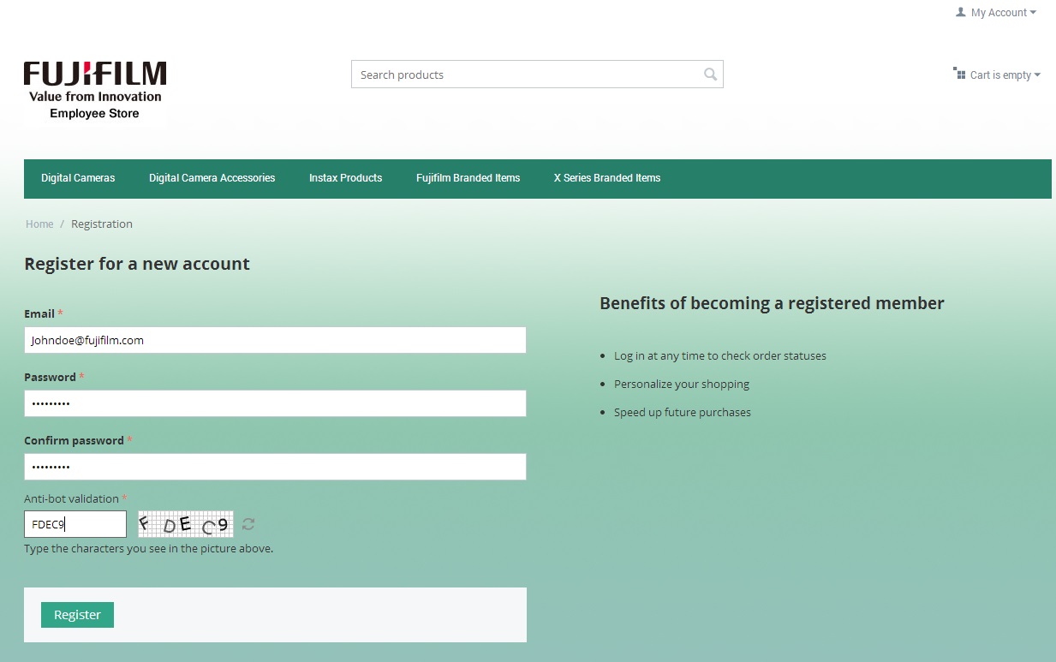Select the Password field
The height and width of the screenshot is (662, 1056).
click(275, 403)
